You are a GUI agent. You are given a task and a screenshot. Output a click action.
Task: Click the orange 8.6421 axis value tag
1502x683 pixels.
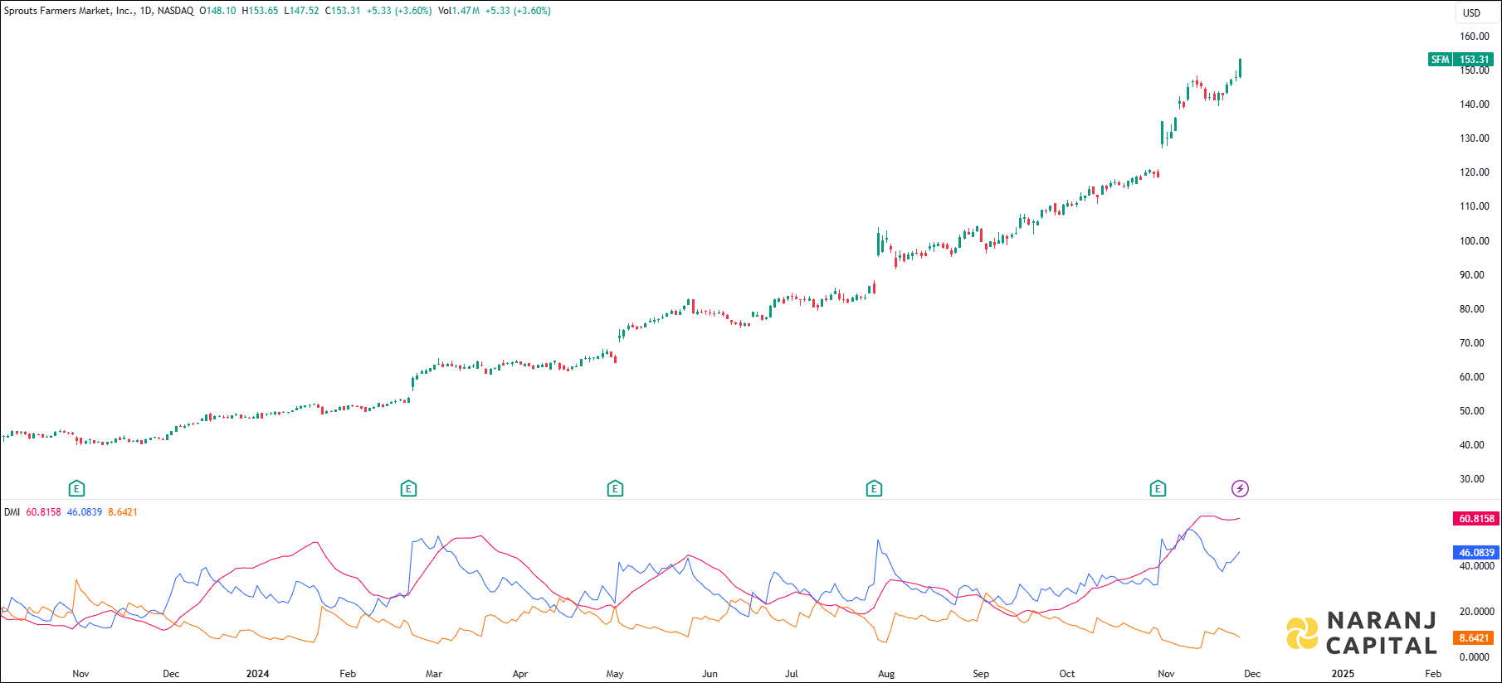1474,638
